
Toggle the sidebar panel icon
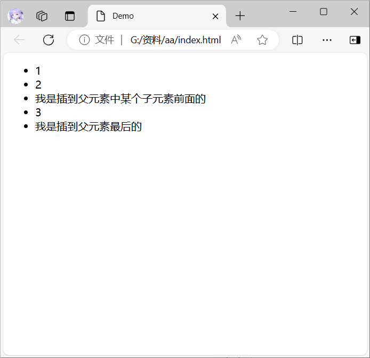click(355, 40)
